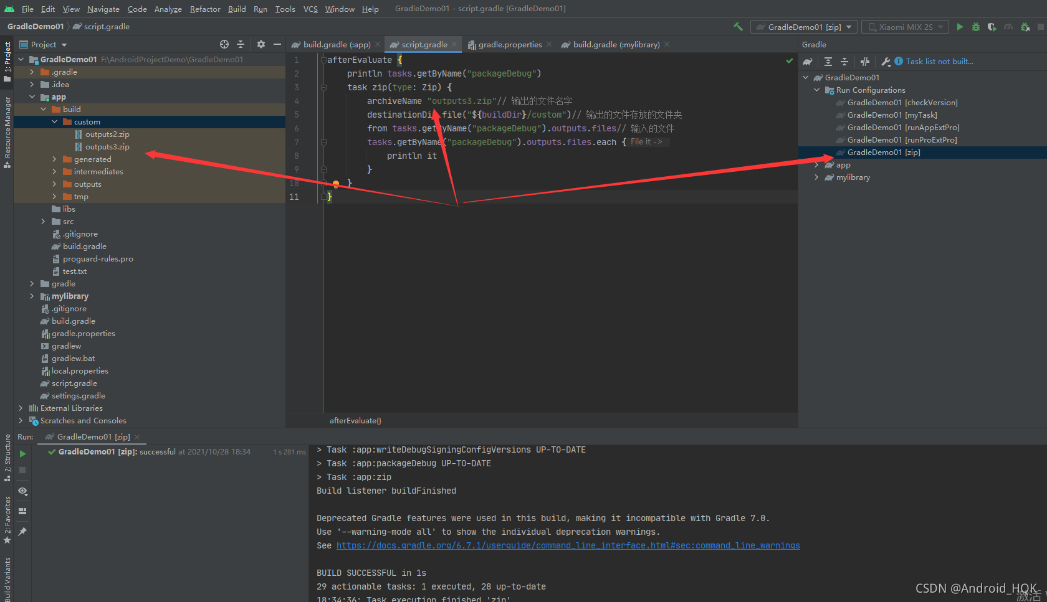Select proguard-rules.pro file

[98, 259]
